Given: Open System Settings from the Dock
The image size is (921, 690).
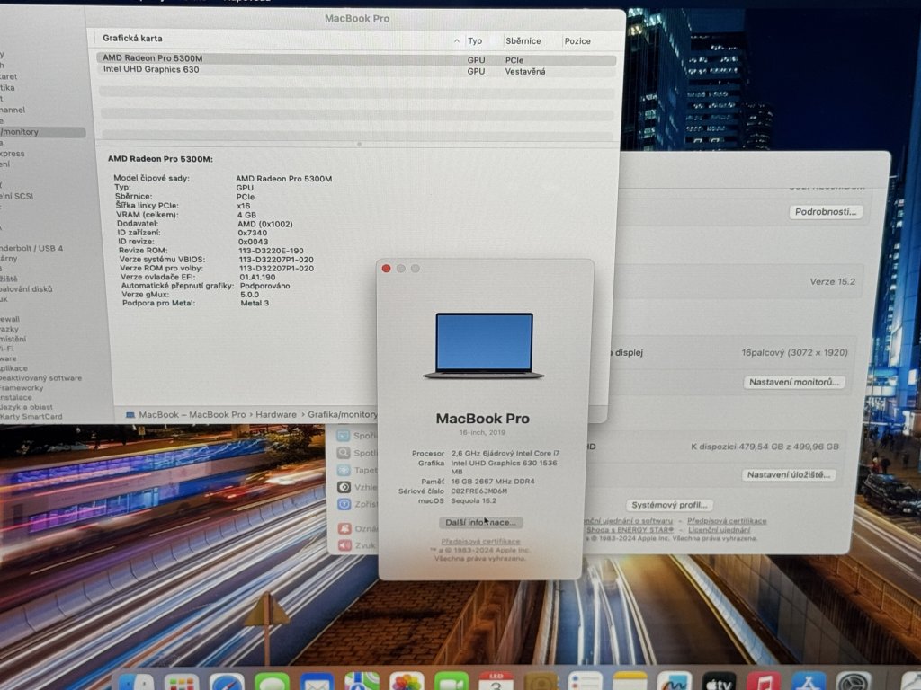Looking at the screenshot, I should [854, 683].
